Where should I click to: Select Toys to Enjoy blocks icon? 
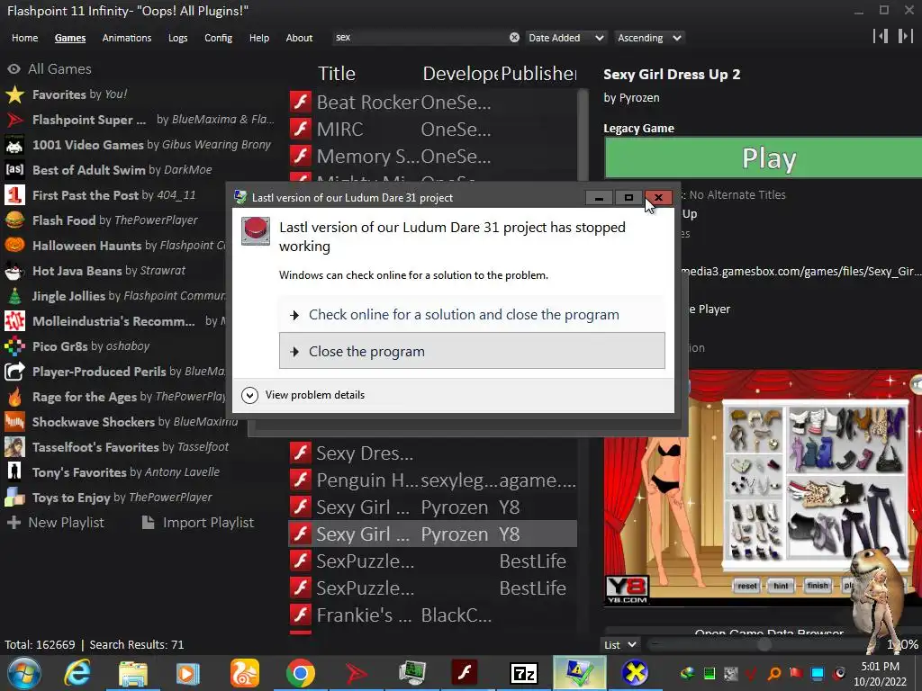tap(14, 498)
